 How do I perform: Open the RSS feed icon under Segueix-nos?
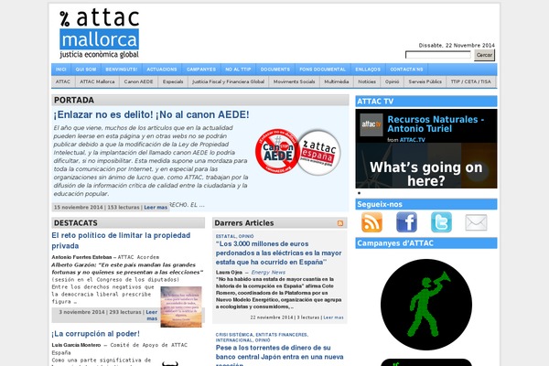click(x=371, y=222)
